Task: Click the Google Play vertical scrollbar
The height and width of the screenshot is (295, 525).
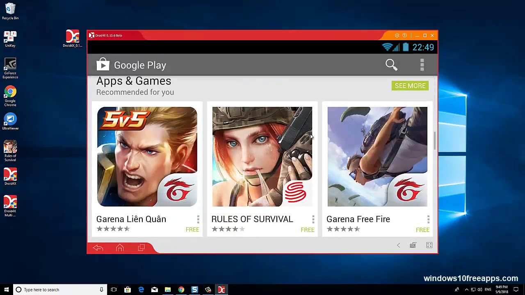Action: [x=435, y=141]
